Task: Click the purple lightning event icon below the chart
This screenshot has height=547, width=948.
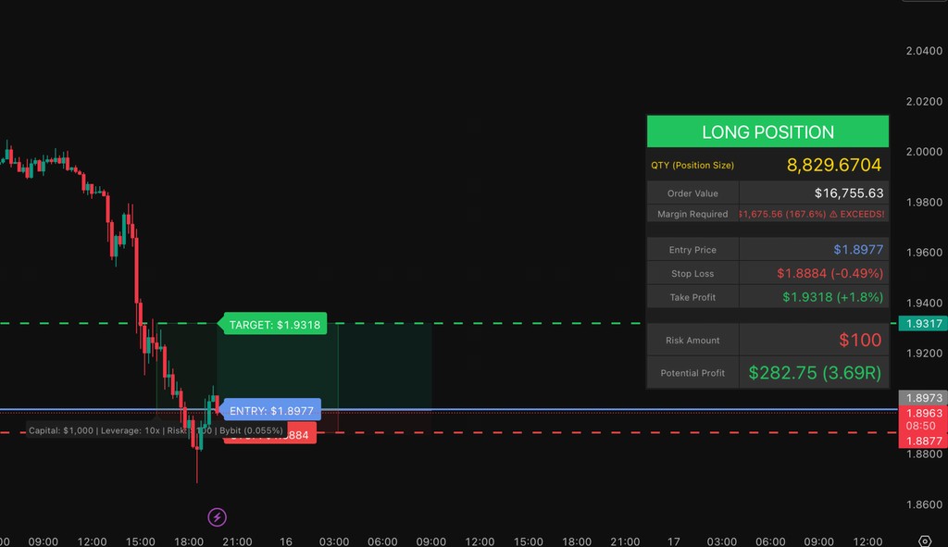Action: [x=216, y=516]
